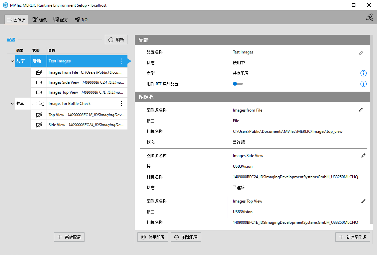Edit the Test Images configuration name
Viewport: 377px width, 255px height.
[x=361, y=53]
